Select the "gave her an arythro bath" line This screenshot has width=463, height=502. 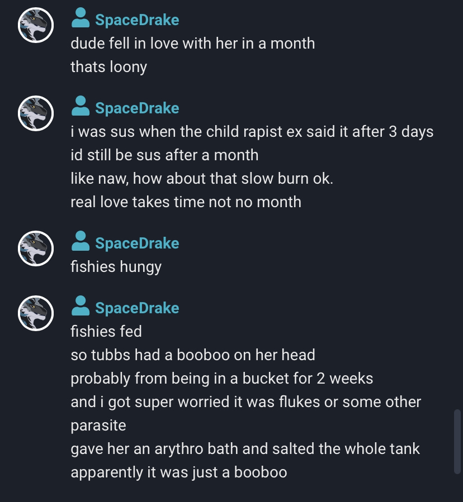(x=245, y=448)
